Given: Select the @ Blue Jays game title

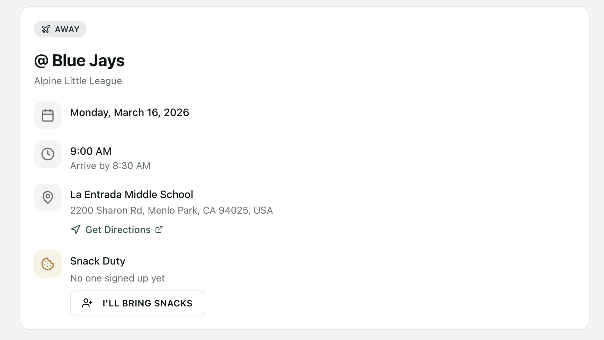Looking at the screenshot, I should coord(79,61).
